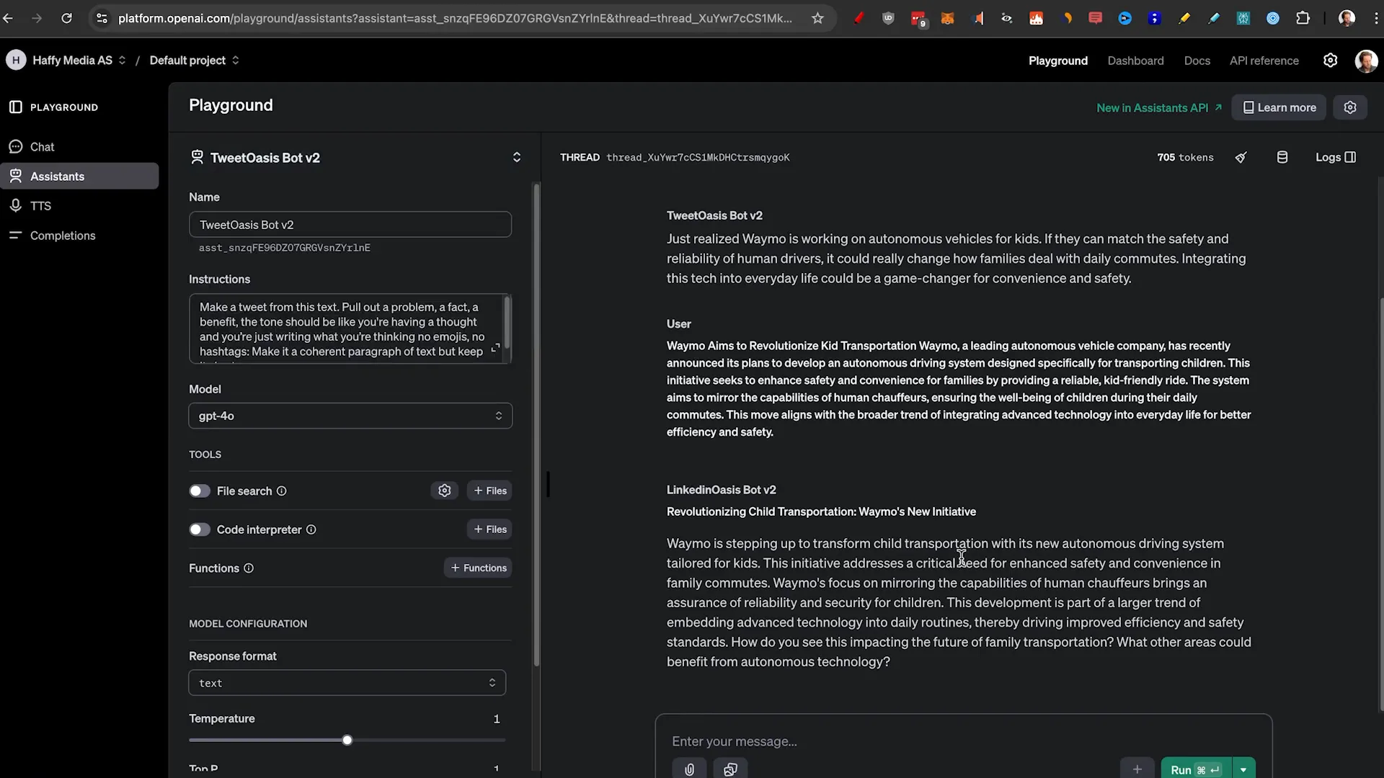Click the assistant Name input field

(350, 225)
